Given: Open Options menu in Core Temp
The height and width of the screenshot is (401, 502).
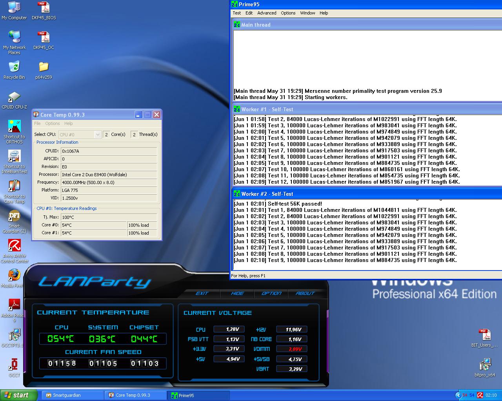Looking at the screenshot, I should (x=53, y=123).
